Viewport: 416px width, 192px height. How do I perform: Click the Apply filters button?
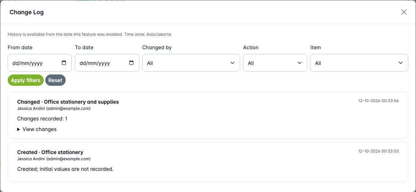[x=26, y=80]
